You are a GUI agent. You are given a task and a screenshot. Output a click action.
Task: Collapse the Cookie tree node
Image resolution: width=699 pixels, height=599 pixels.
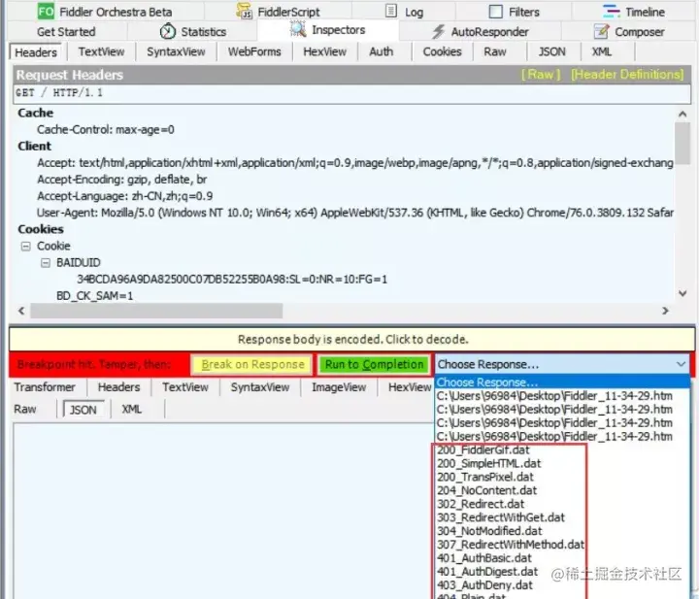click(26, 246)
